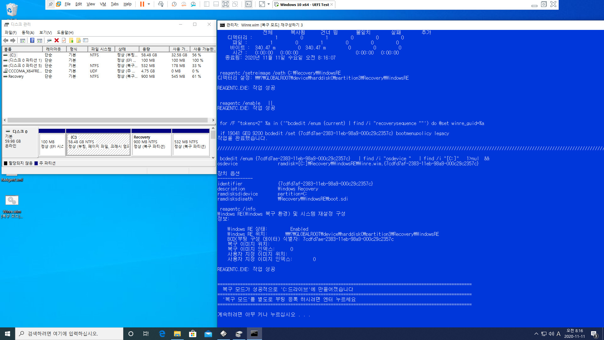604x340 pixels.
Task: Open the VMware Help menu
Action: pos(127,4)
